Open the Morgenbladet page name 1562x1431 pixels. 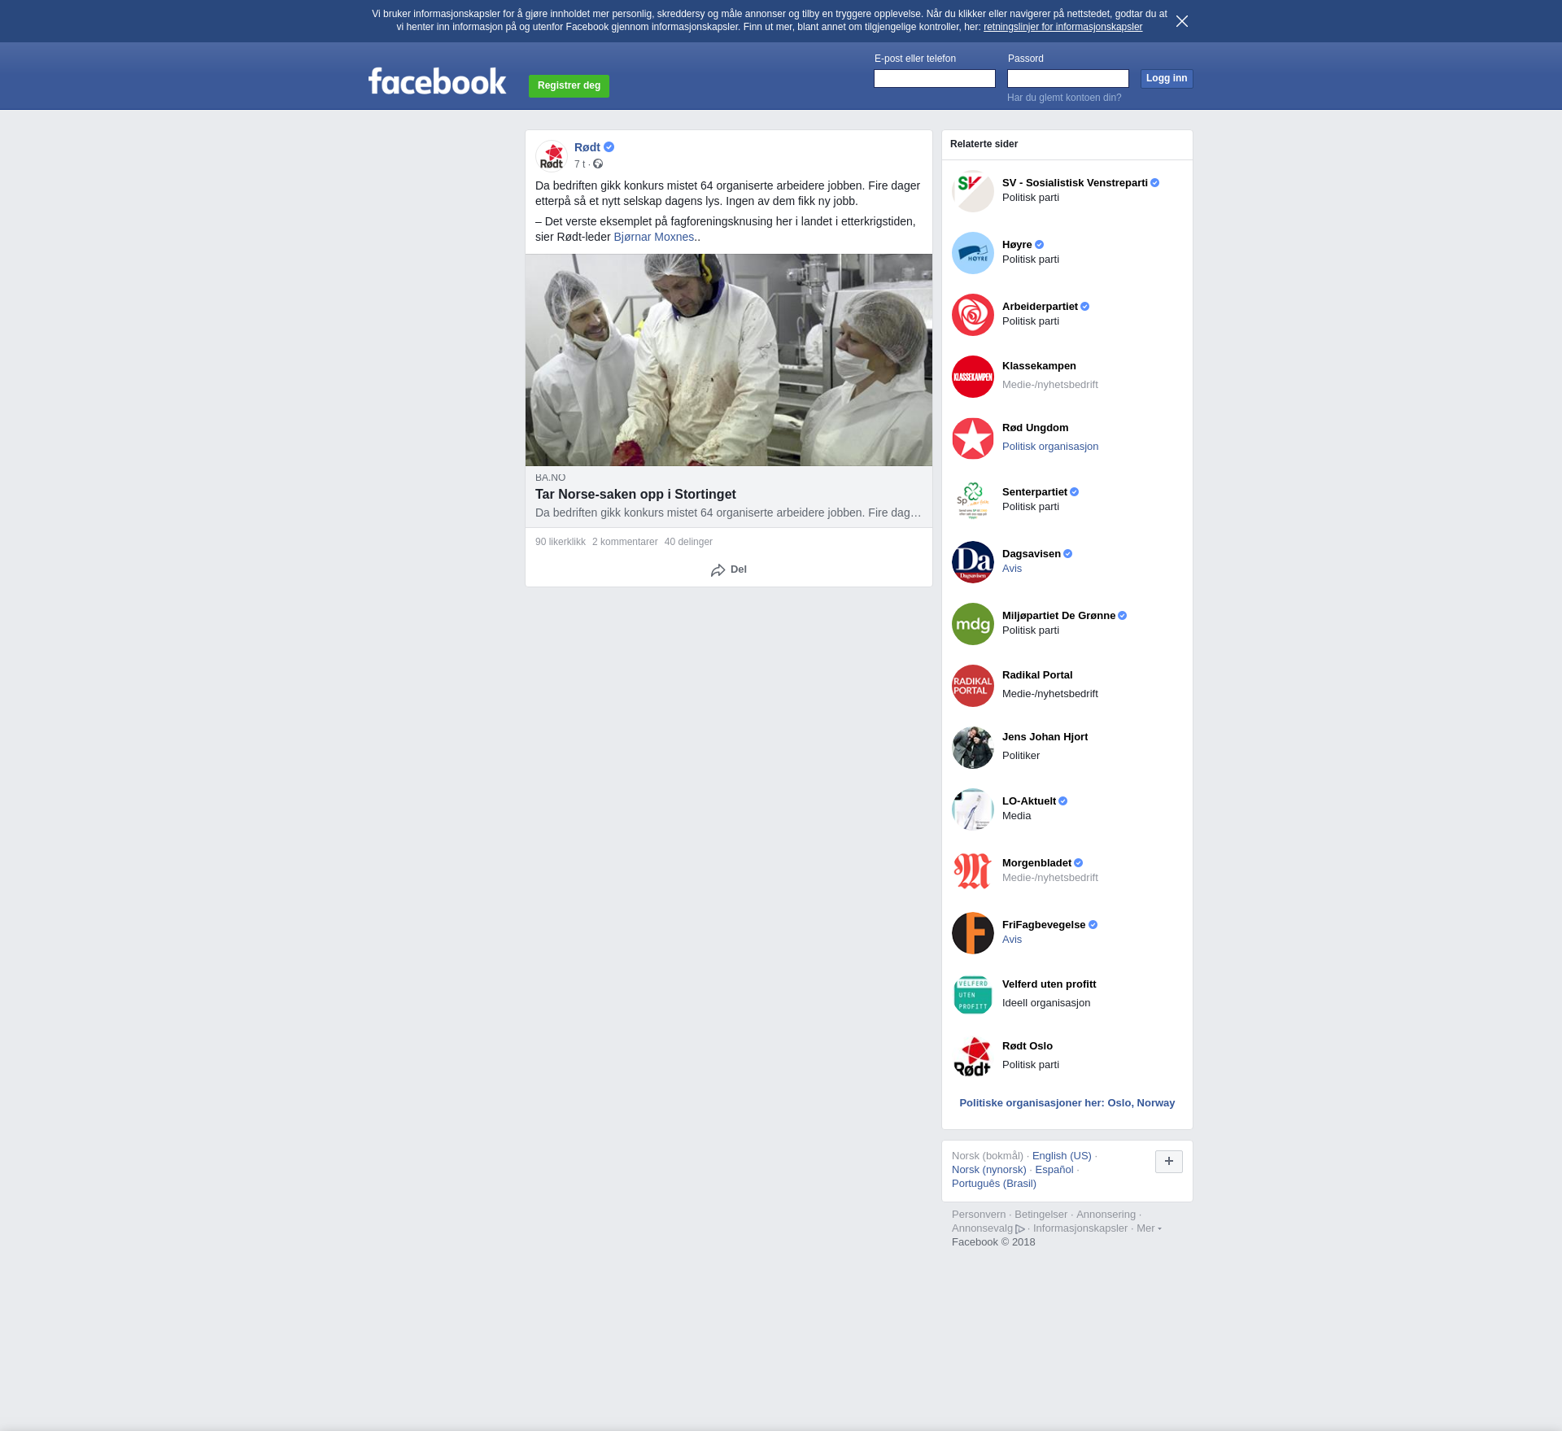point(1036,863)
